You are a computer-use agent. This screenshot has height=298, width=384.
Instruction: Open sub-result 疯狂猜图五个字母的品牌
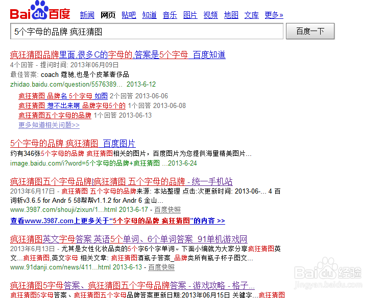coord(55,115)
